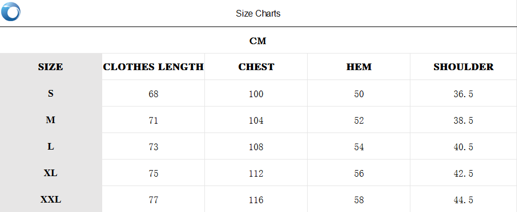Click the CHEST column header
The width and height of the screenshot is (517, 212).
pos(256,67)
